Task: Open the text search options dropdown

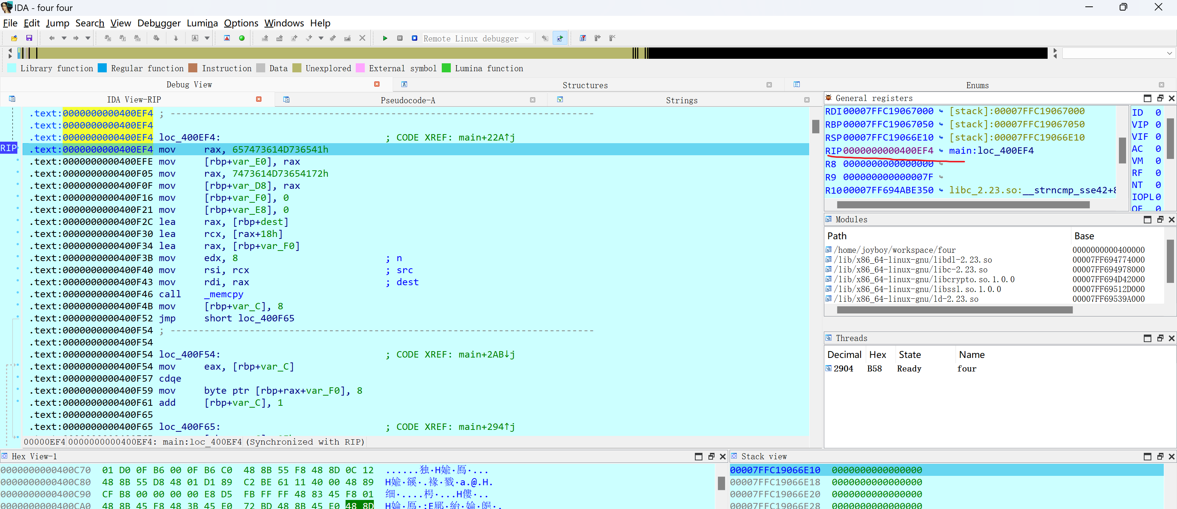Action: (x=207, y=38)
